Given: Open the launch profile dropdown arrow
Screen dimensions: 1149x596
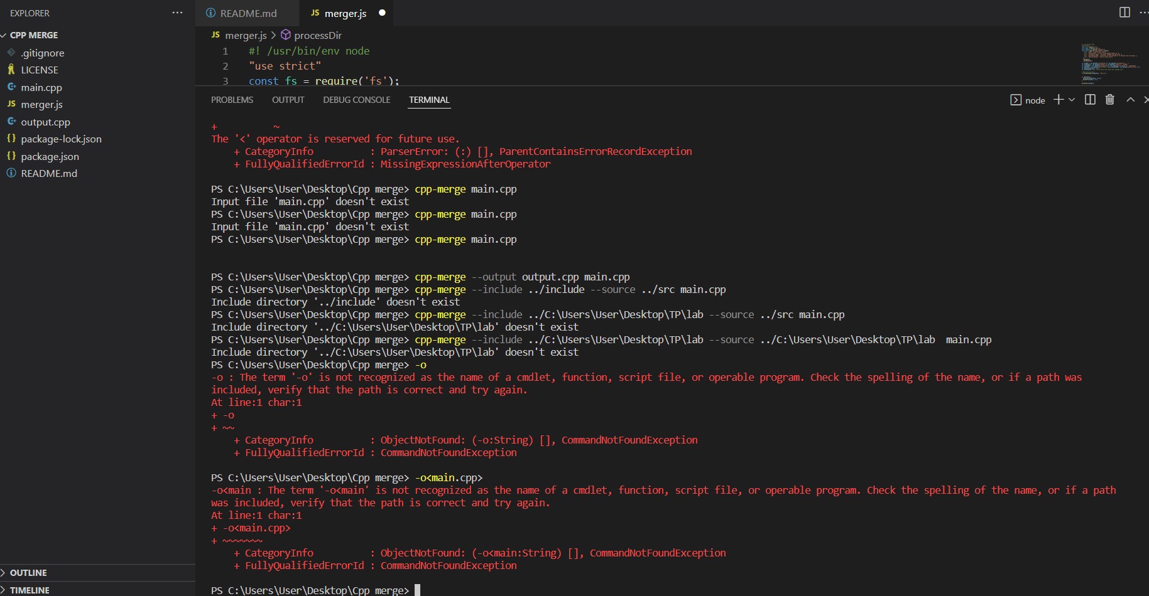Looking at the screenshot, I should point(1072,100).
